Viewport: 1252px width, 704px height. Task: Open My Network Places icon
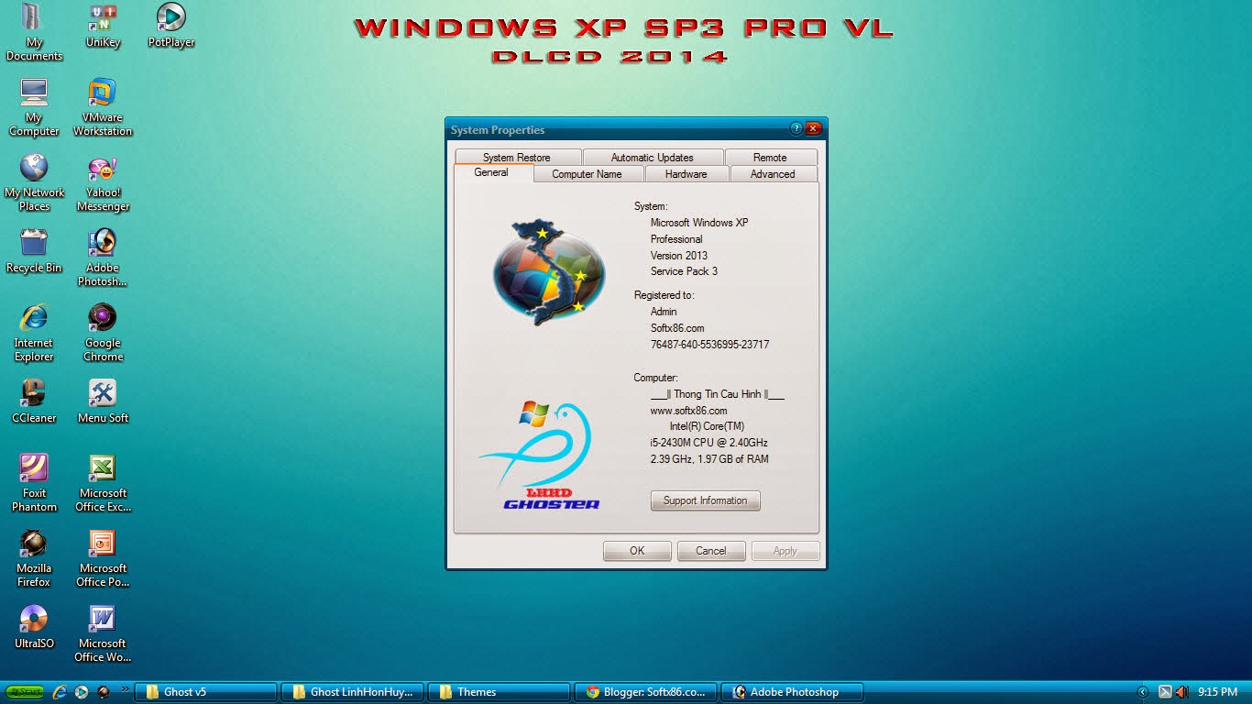pos(34,182)
